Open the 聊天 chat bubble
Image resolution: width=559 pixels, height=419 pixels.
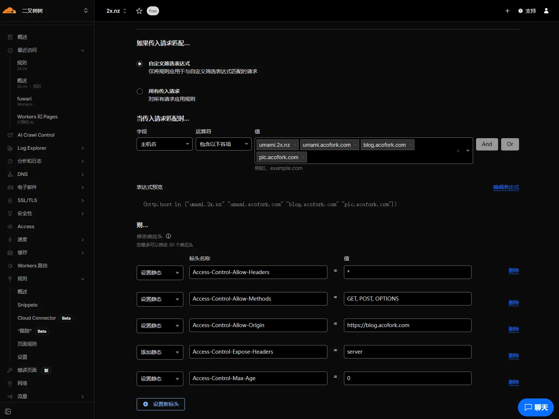pyautogui.click(x=535, y=407)
